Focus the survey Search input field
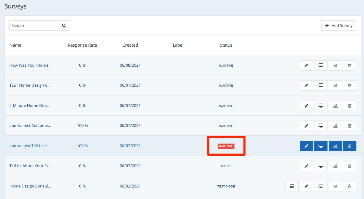Viewport: 364px width, 199px height. tap(34, 26)
